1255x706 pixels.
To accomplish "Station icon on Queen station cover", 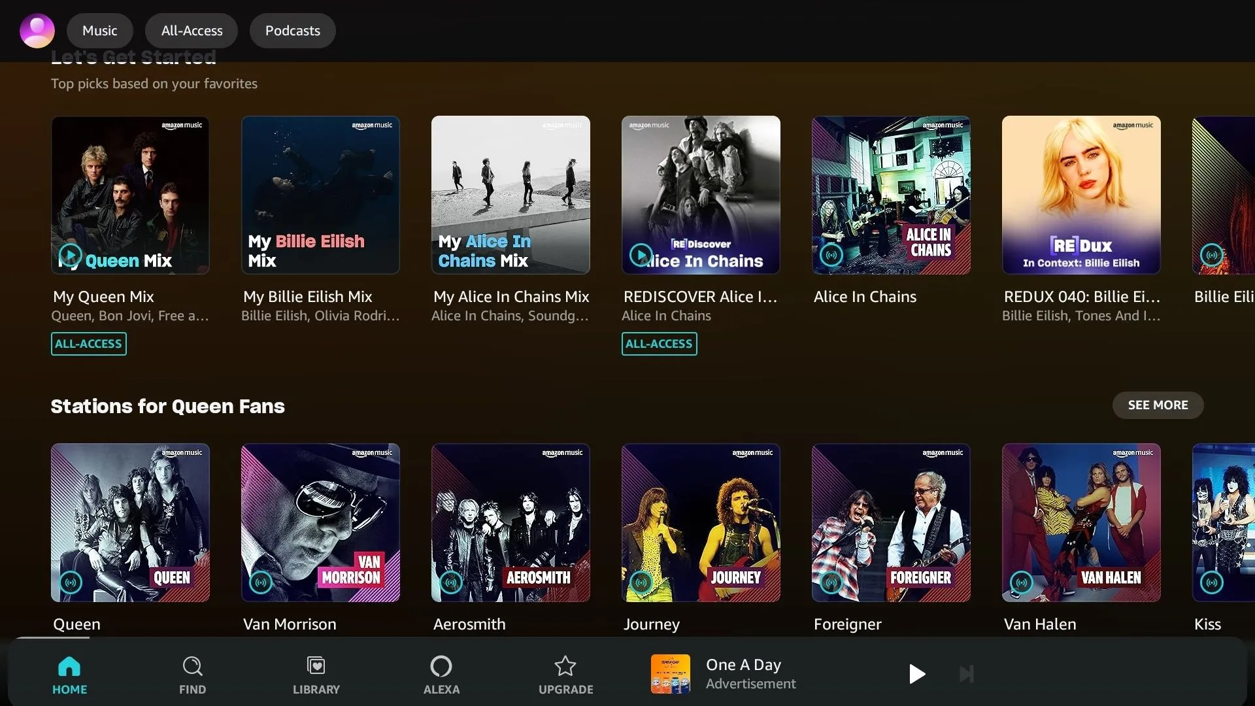I will click(71, 582).
